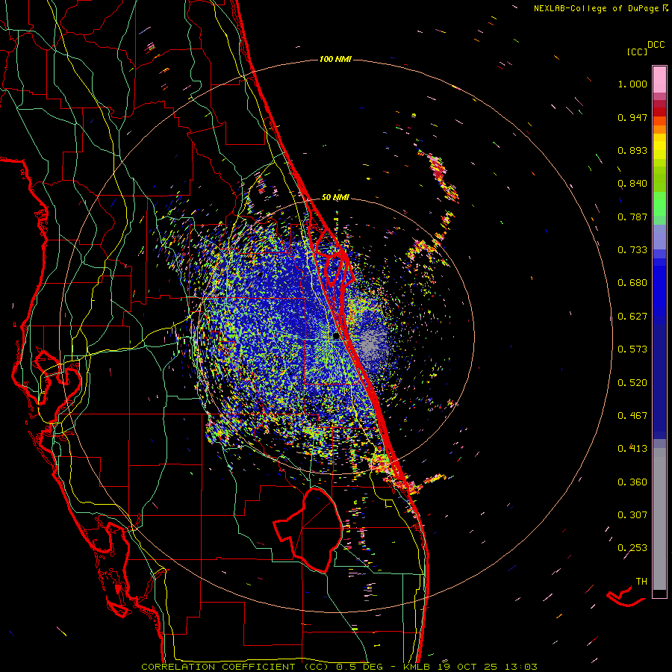The height and width of the screenshot is (672, 672).
Task: Select the 1.000 scale value
Action: (x=632, y=84)
